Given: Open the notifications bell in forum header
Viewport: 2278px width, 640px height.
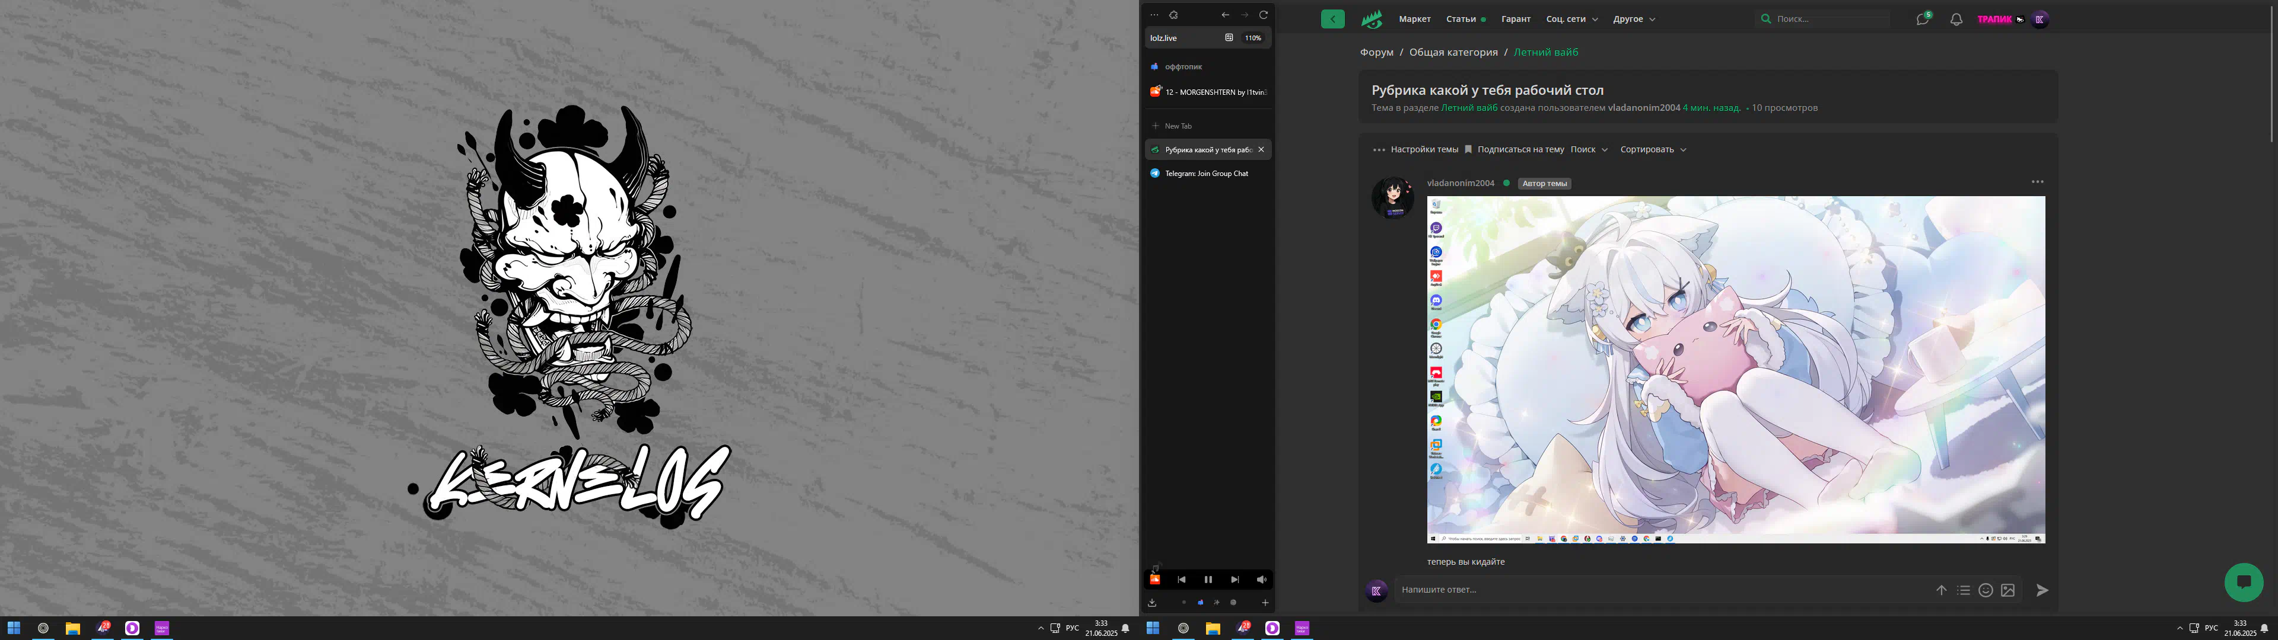Looking at the screenshot, I should click(1956, 18).
